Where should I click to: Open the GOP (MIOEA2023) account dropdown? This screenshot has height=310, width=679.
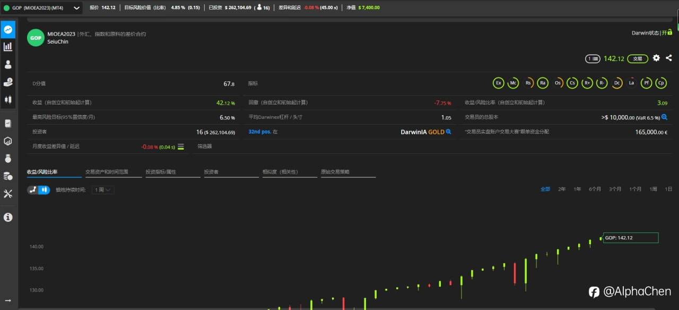pyautogui.click(x=42, y=8)
